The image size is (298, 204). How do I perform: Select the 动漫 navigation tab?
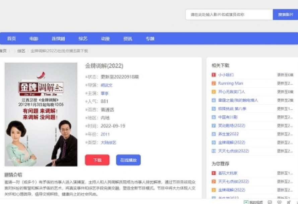(x=105, y=39)
